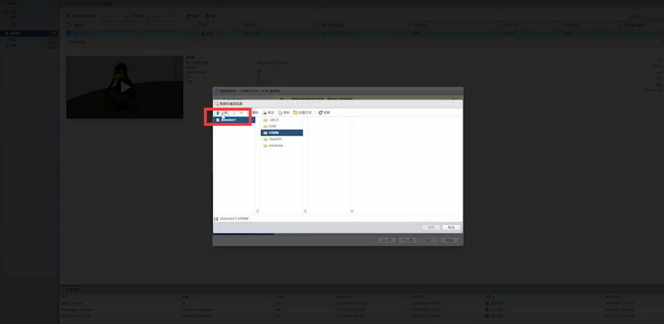664x324 pixels.
Task: Refresh the datastore browser list
Action: tap(324, 113)
